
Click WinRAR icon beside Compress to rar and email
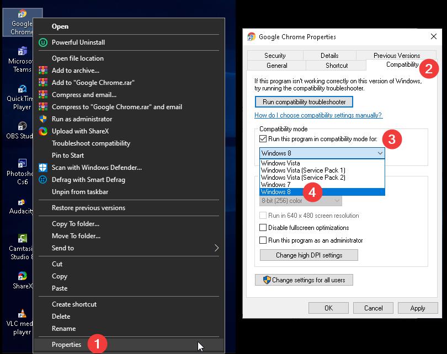[43, 107]
